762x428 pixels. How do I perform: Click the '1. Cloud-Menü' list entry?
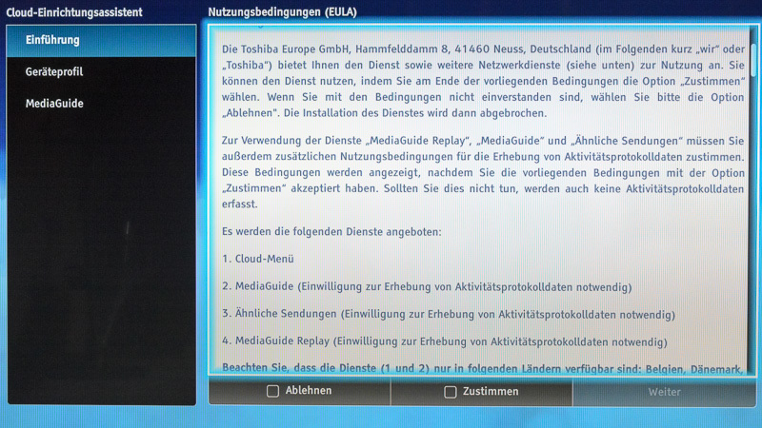click(x=258, y=259)
